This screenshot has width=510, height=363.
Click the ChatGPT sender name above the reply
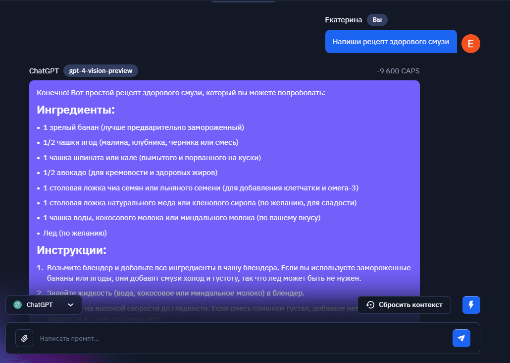click(x=44, y=71)
